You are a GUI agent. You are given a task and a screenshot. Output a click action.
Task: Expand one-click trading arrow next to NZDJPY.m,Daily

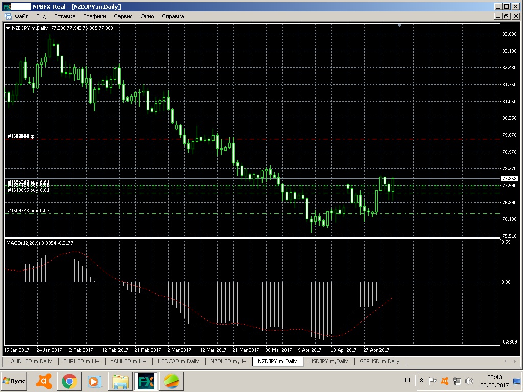tap(8, 28)
